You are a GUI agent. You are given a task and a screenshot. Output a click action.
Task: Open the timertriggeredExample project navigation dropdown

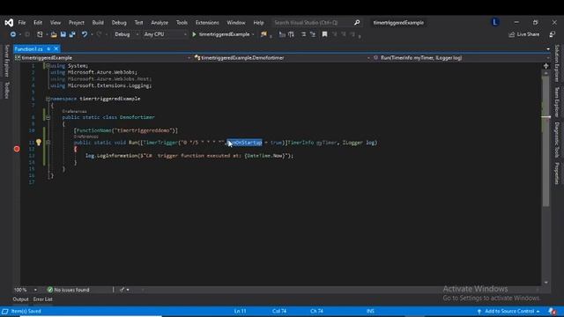pyautogui.click(x=103, y=58)
